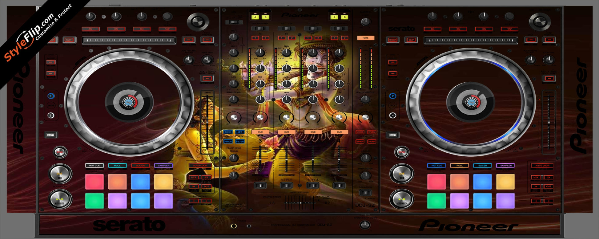Click the left deck tempo slider

pyautogui.click(x=207, y=123)
